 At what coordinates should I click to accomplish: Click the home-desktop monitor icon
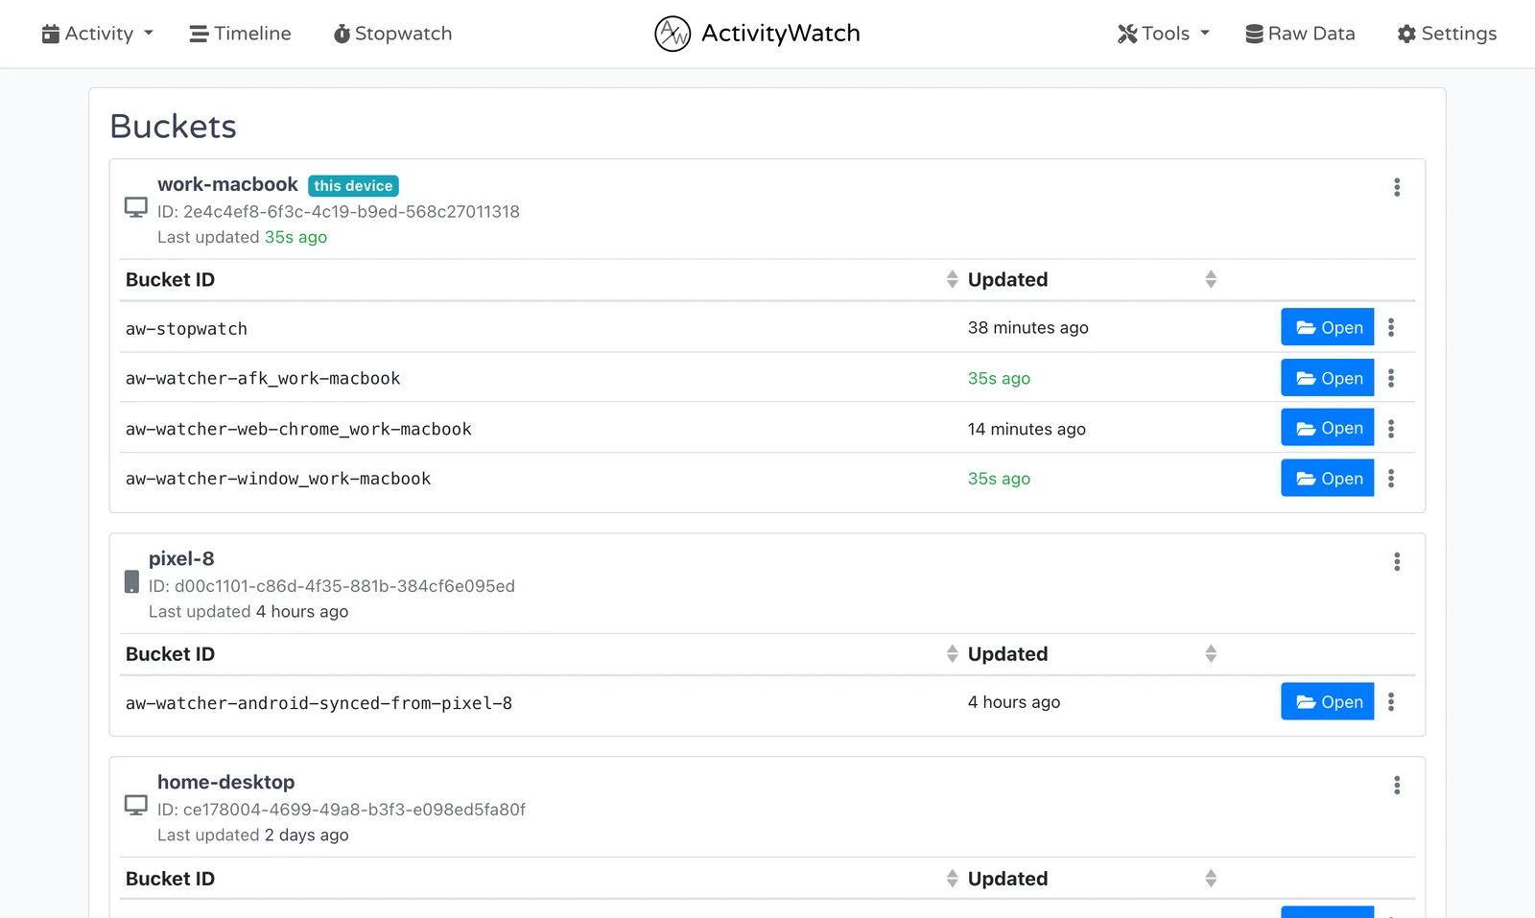click(136, 805)
